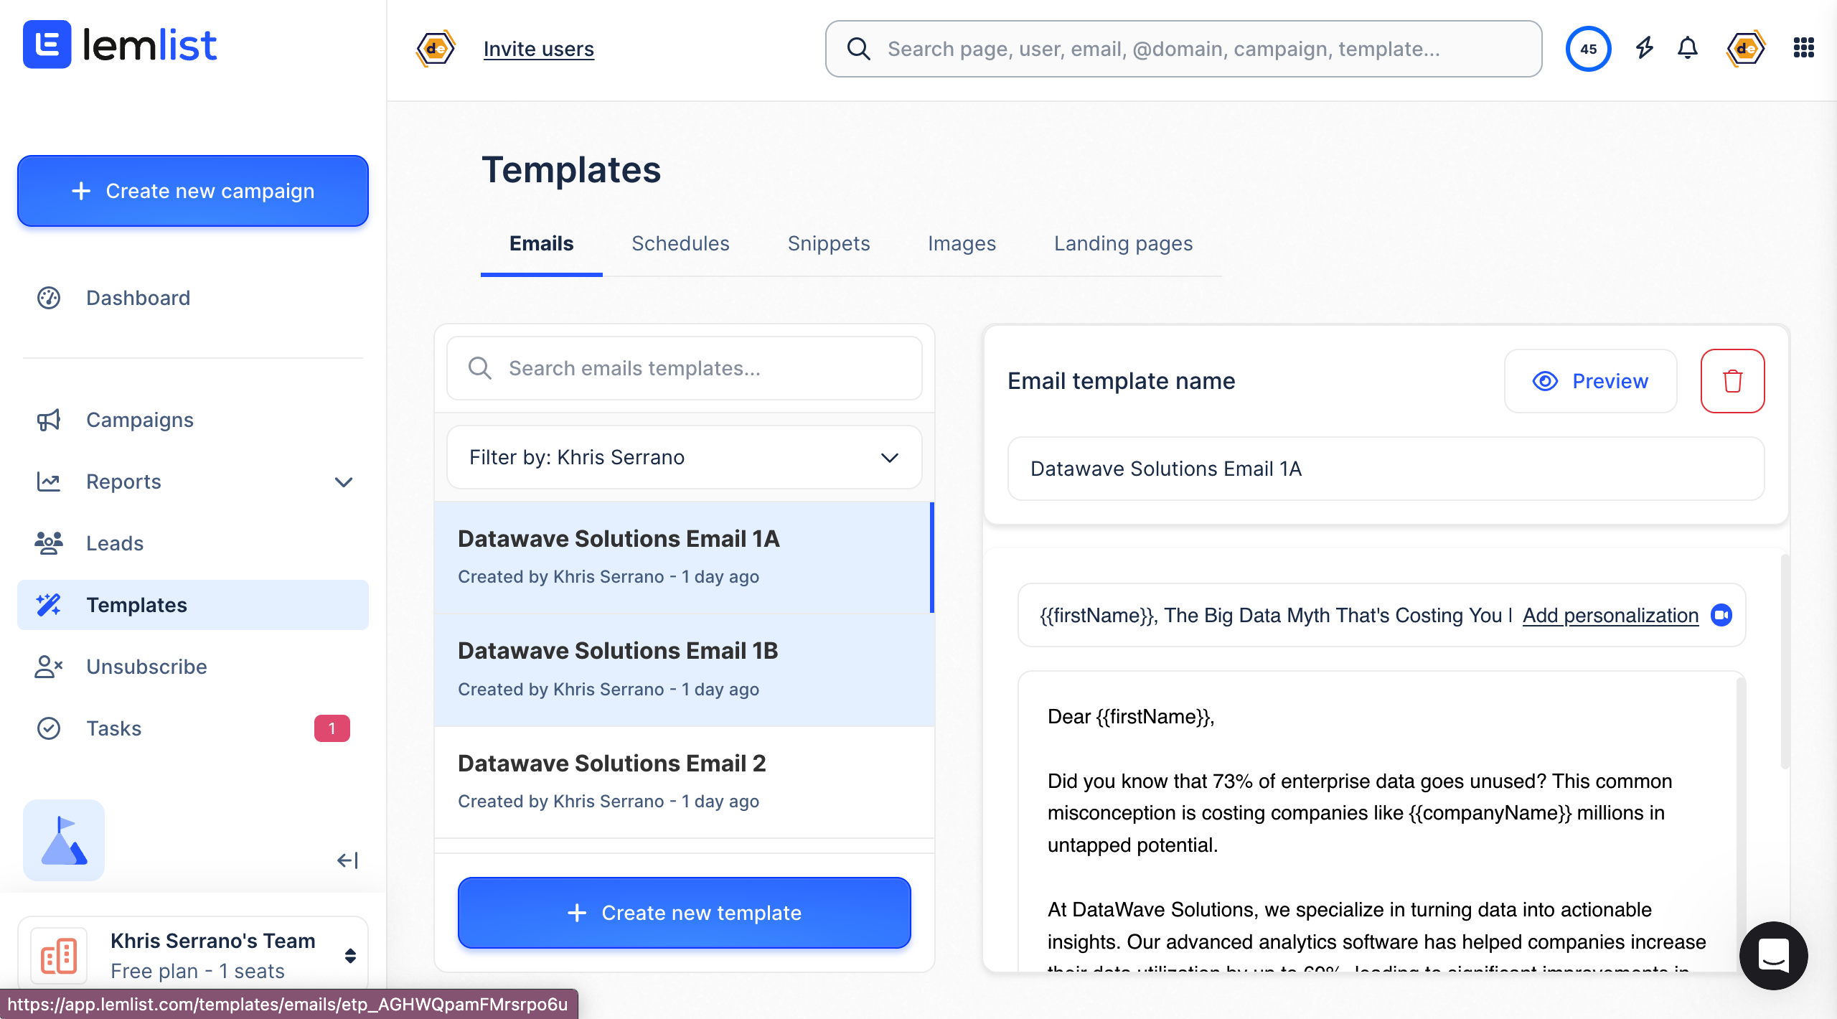Open the chat support bubble
Viewport: 1837px width, 1019px height.
tap(1773, 955)
